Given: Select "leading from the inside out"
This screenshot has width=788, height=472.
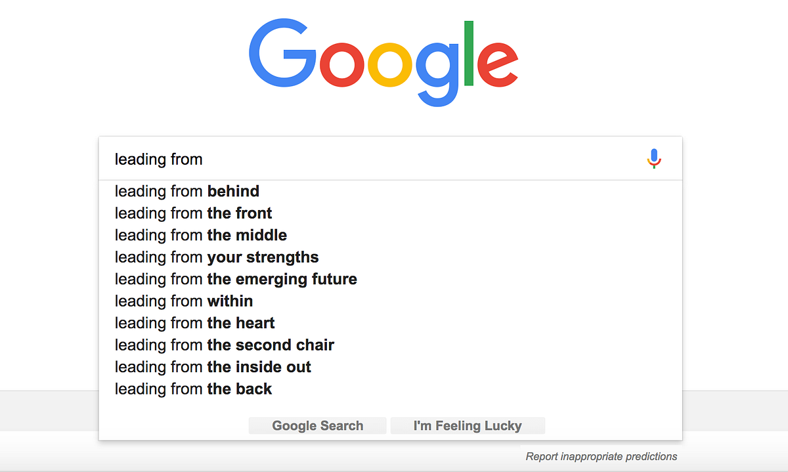Looking at the screenshot, I should point(213,367).
